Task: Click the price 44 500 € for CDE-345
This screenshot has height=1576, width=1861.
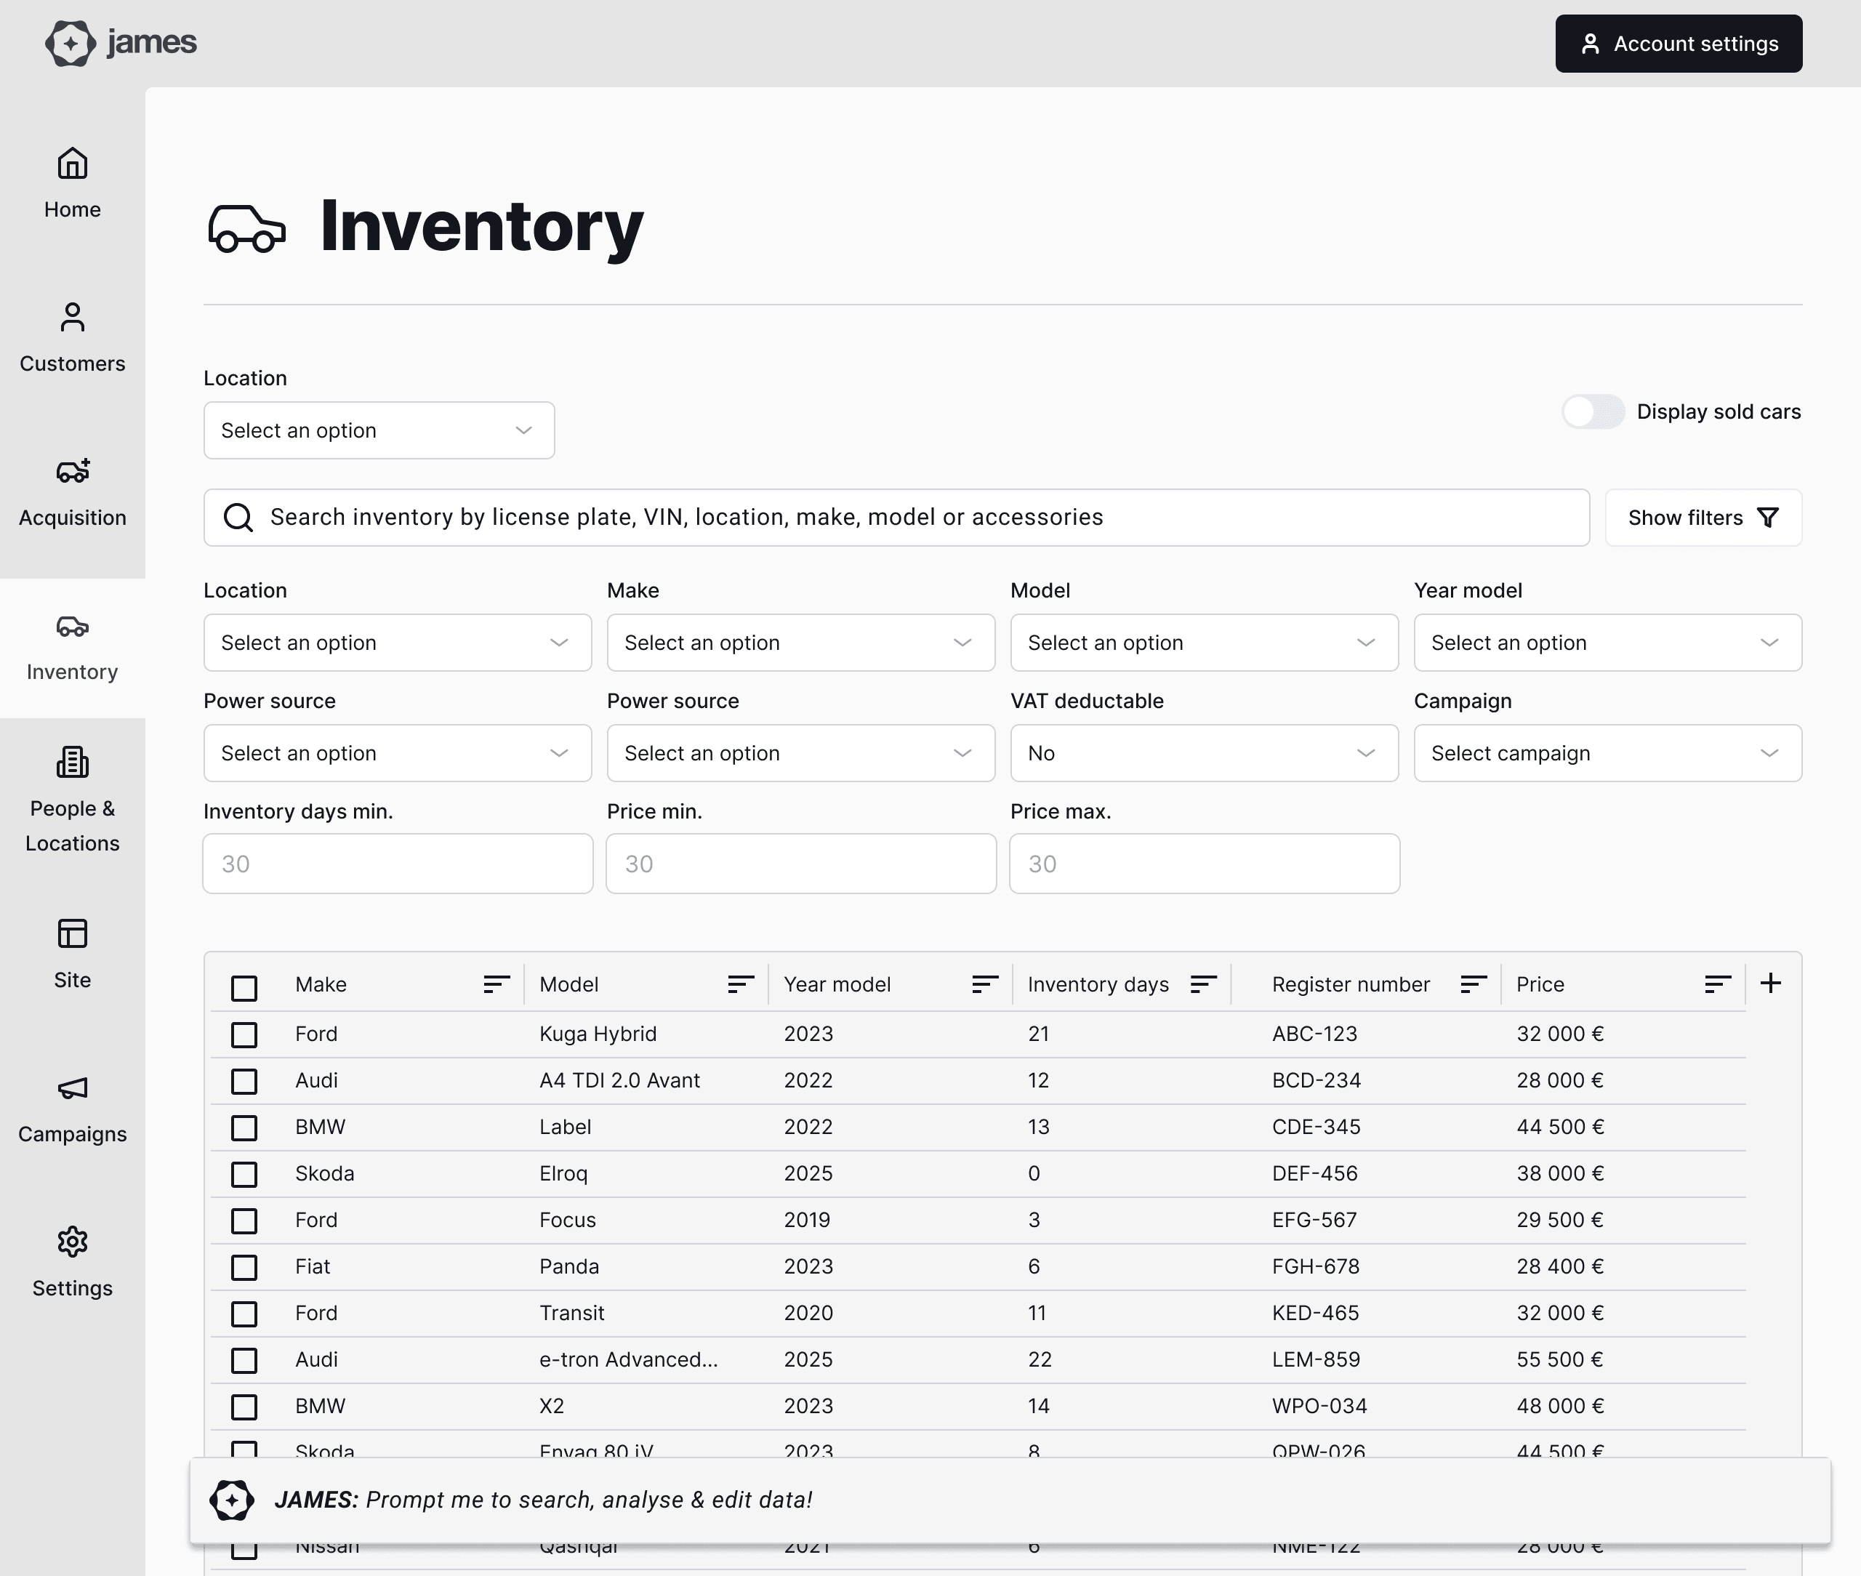Action: click(1560, 1127)
